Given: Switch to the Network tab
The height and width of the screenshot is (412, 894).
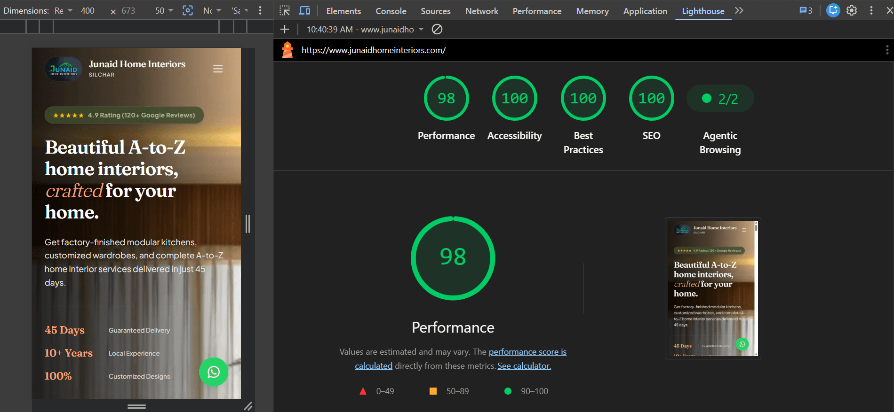Looking at the screenshot, I should click(x=482, y=11).
